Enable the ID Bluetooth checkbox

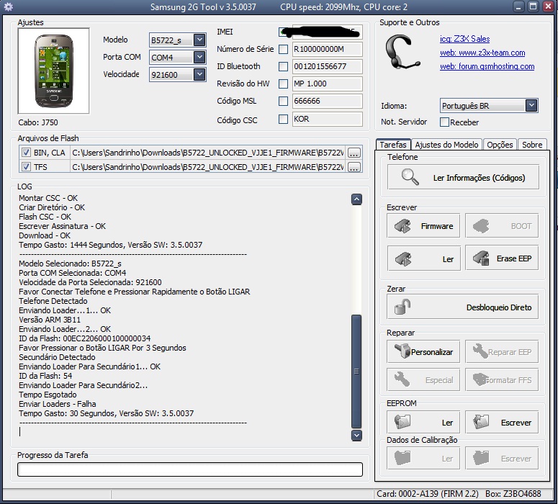[x=283, y=66]
